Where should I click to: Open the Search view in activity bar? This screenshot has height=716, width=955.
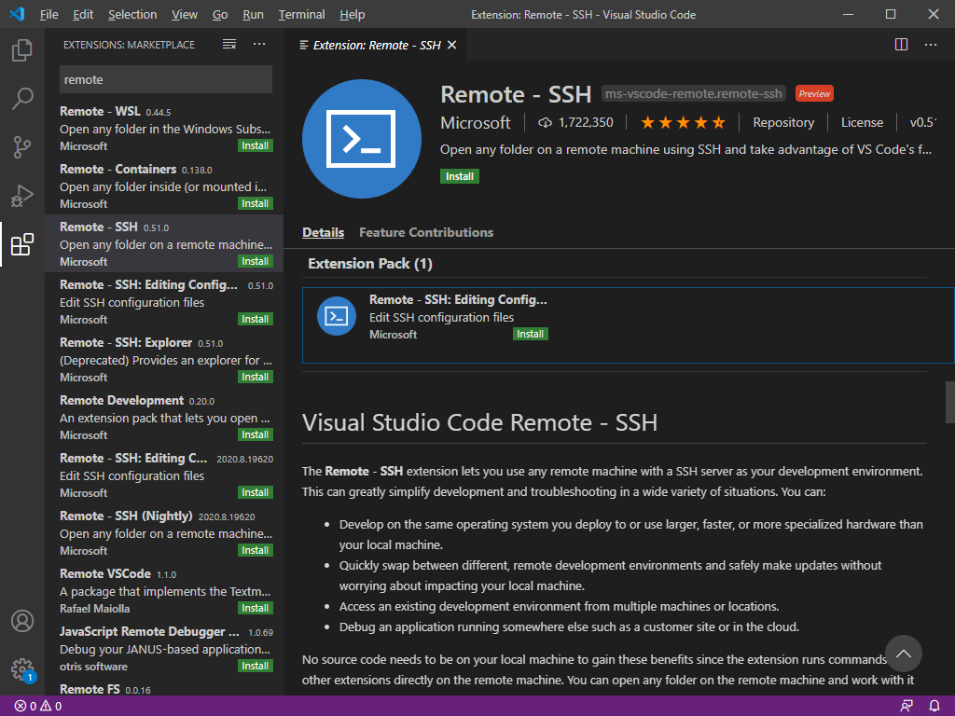click(x=22, y=98)
